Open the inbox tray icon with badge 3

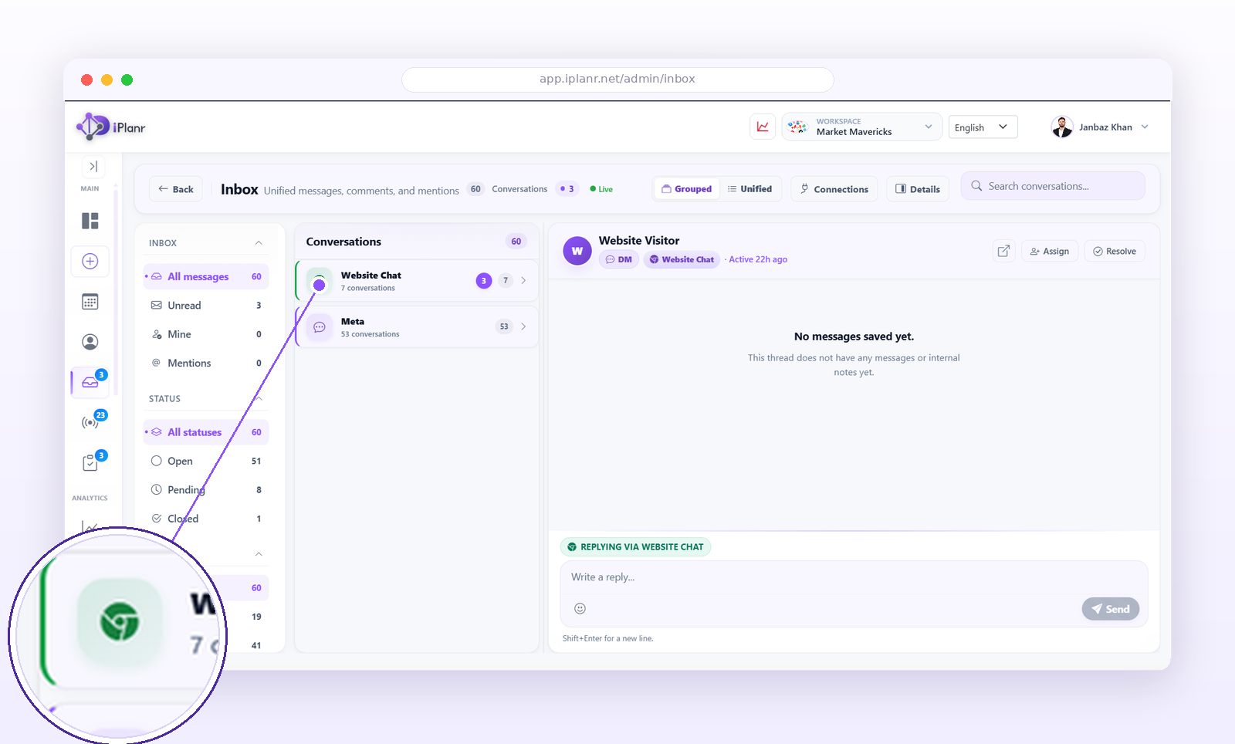pyautogui.click(x=90, y=382)
